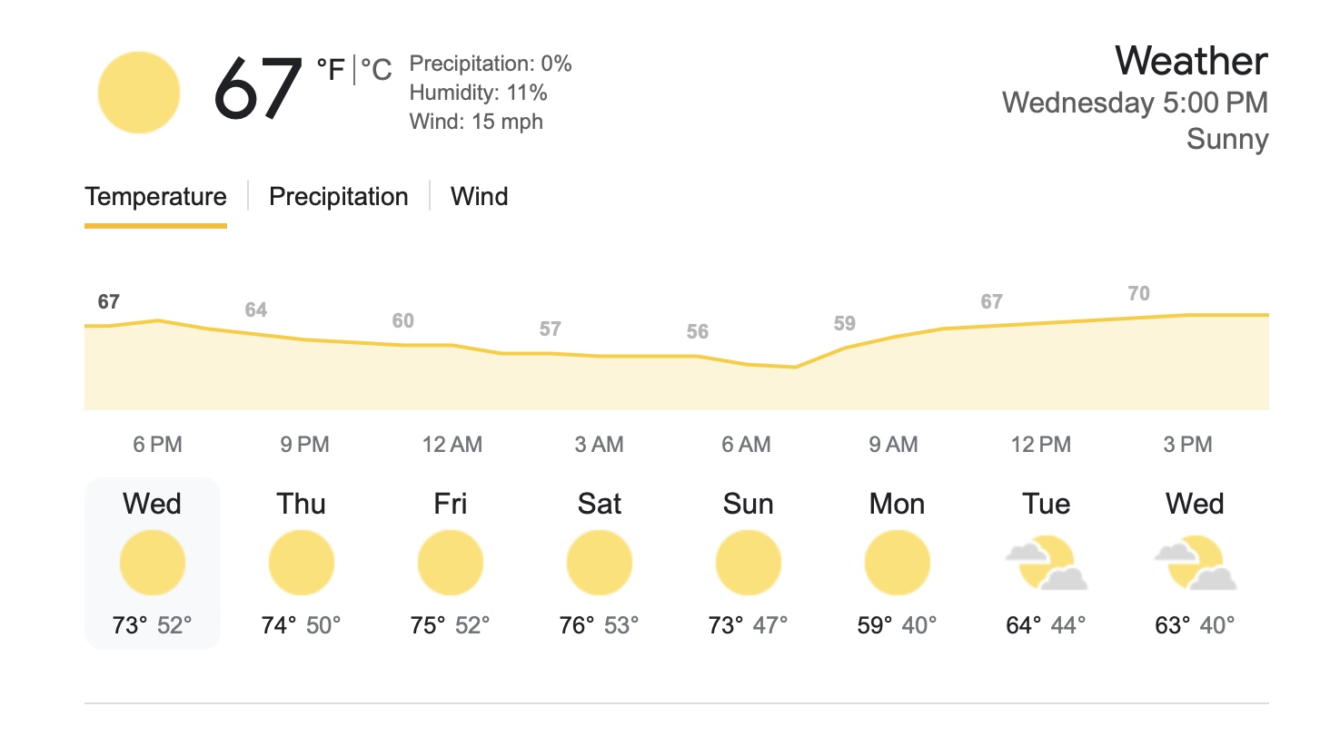Select the Thu day label
This screenshot has width=1330, height=746.
pyautogui.click(x=302, y=504)
